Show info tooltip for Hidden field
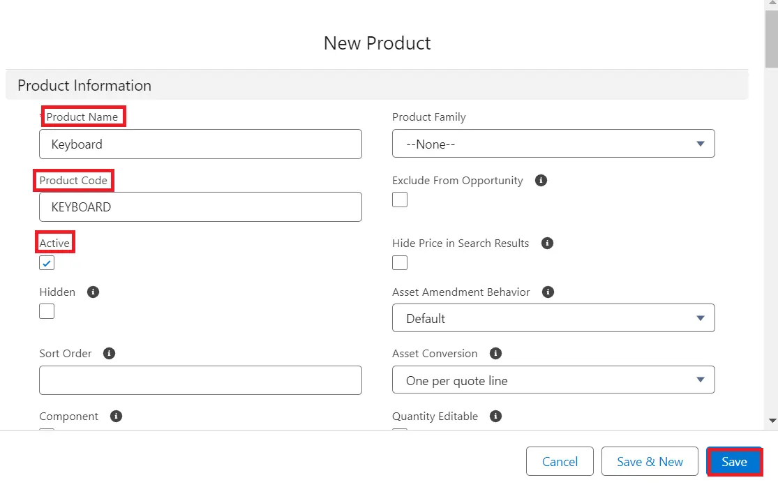The image size is (778, 487). tap(93, 292)
